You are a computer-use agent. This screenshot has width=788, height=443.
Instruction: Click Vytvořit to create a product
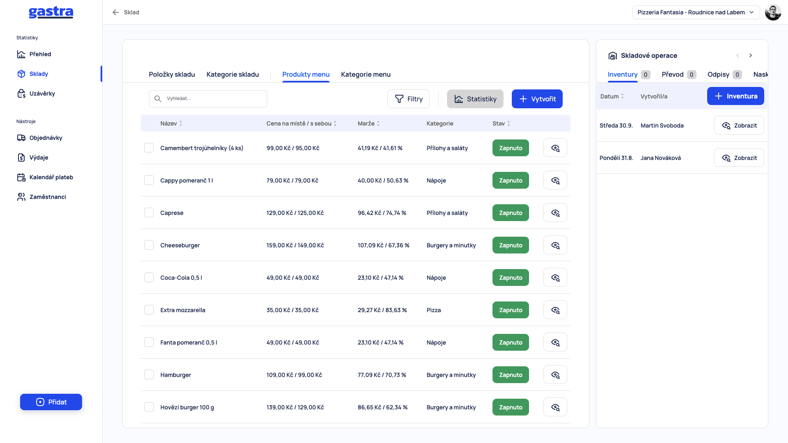coord(537,99)
